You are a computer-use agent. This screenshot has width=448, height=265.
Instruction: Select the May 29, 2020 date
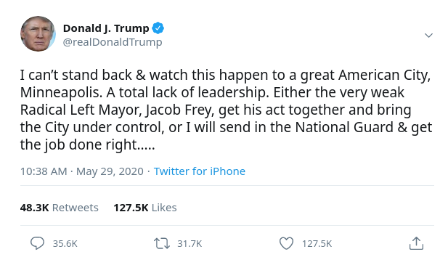(x=110, y=171)
